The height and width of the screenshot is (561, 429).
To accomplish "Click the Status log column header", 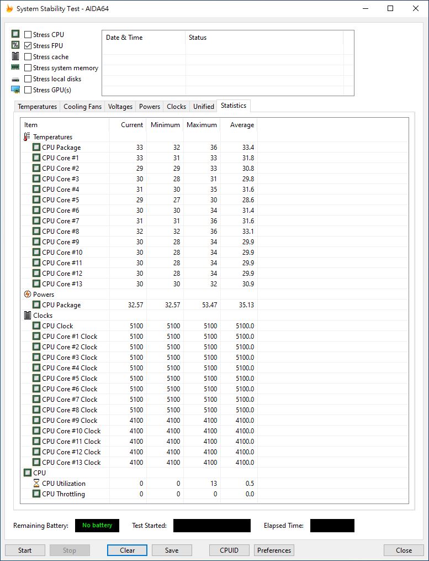I will (x=264, y=38).
